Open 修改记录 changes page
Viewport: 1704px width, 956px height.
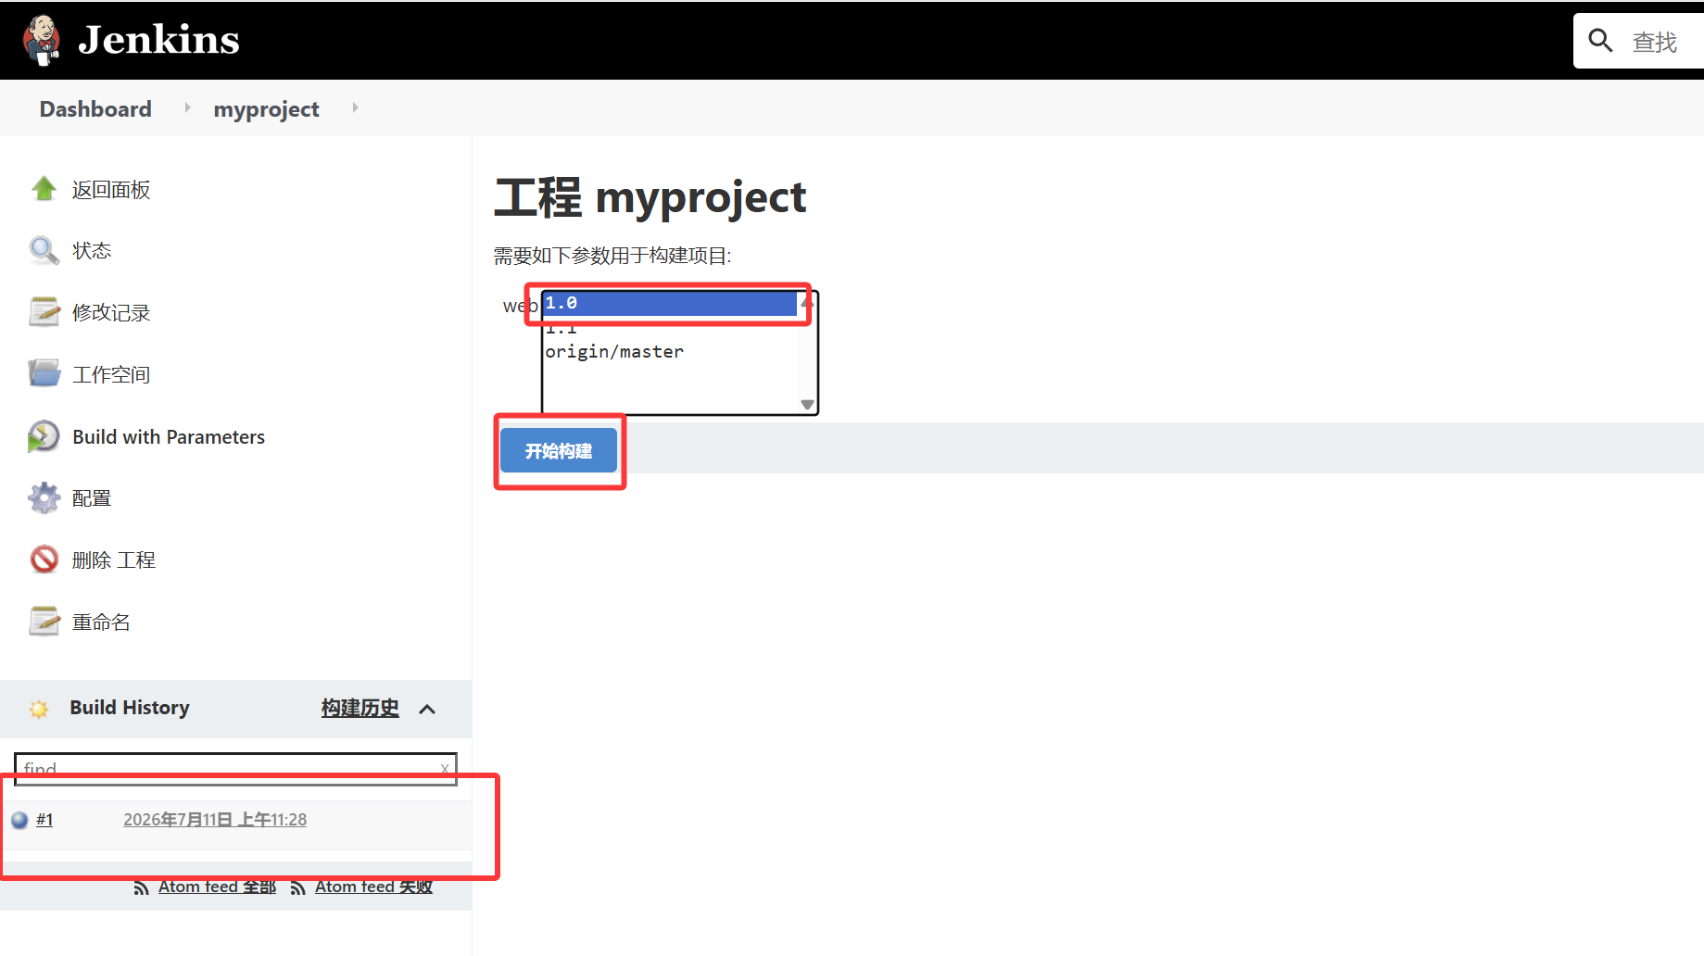click(111, 313)
